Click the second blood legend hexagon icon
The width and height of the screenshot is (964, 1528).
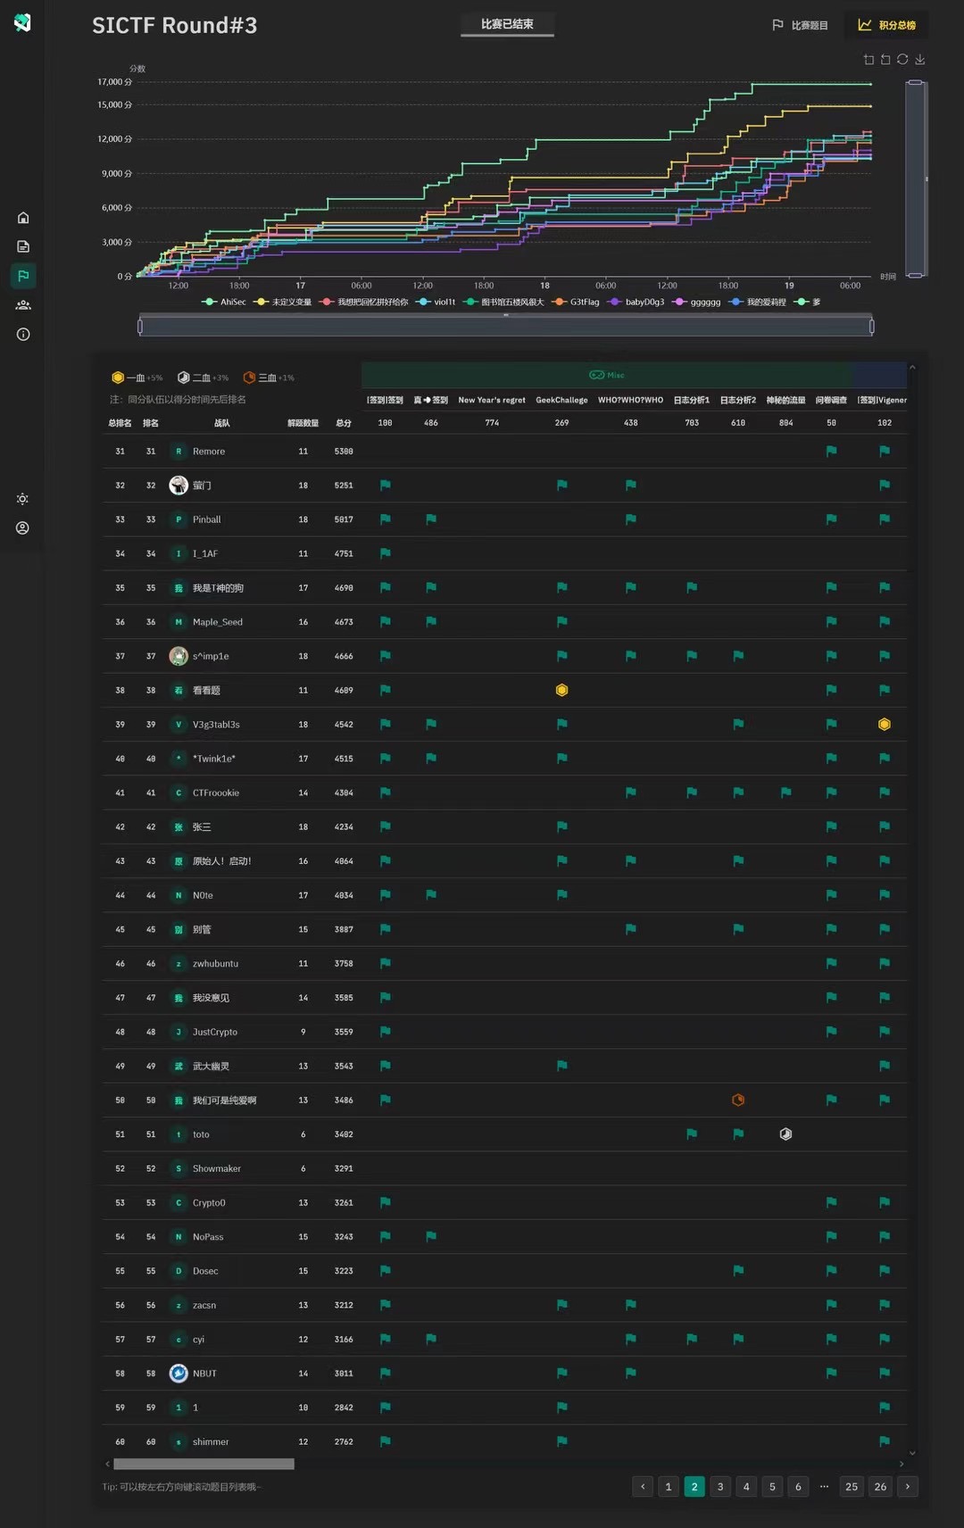pos(184,378)
